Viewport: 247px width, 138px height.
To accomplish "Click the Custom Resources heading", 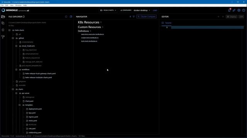I will [x=89, y=27].
